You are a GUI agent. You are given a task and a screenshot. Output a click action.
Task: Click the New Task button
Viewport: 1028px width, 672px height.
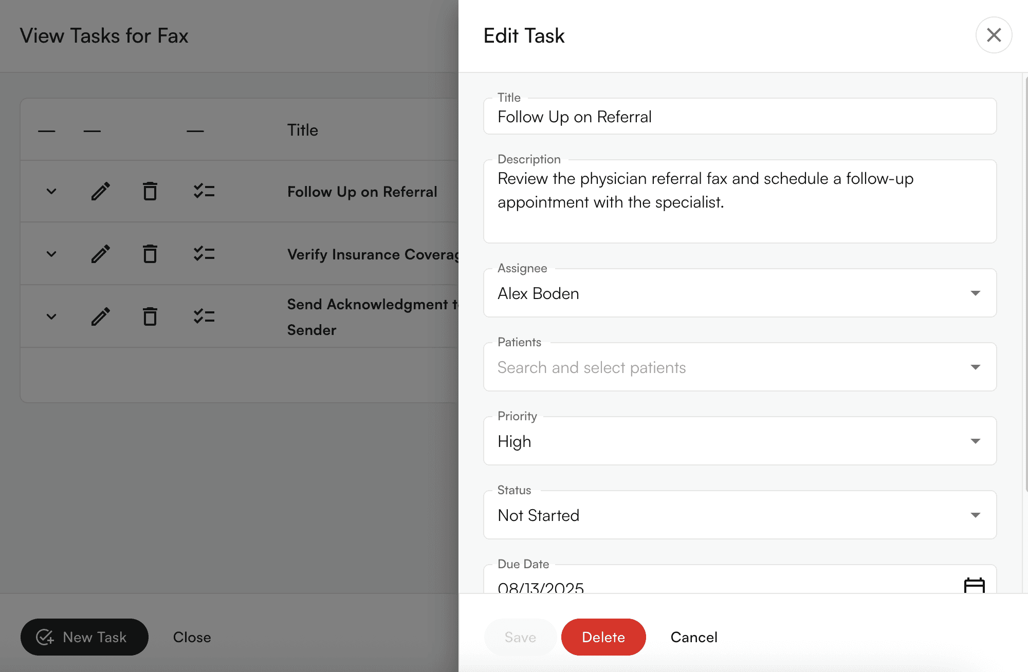pyautogui.click(x=84, y=637)
